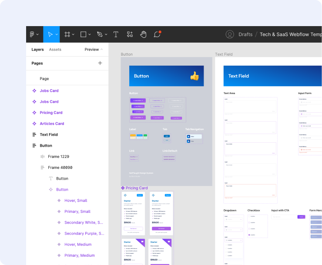This screenshot has height=265, width=322.
Task: Select the Rectangle shape tool
Action: (x=84, y=34)
